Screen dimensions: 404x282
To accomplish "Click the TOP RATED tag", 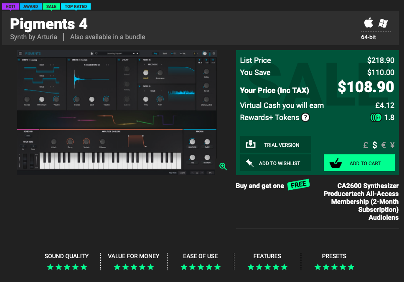I will [76, 6].
